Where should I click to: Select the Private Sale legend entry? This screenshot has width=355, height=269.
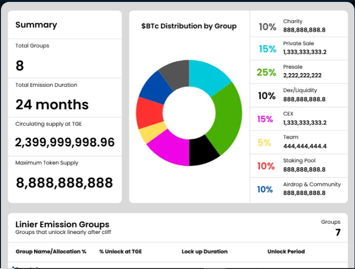pos(298,48)
